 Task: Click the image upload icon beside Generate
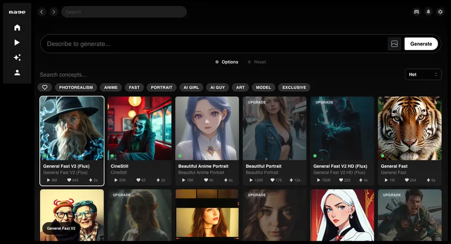[x=395, y=44]
